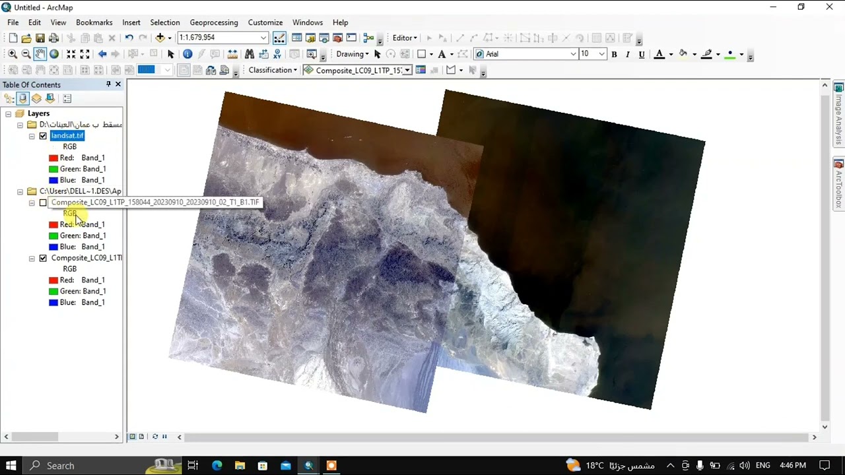Open the Catalog window

point(310,38)
